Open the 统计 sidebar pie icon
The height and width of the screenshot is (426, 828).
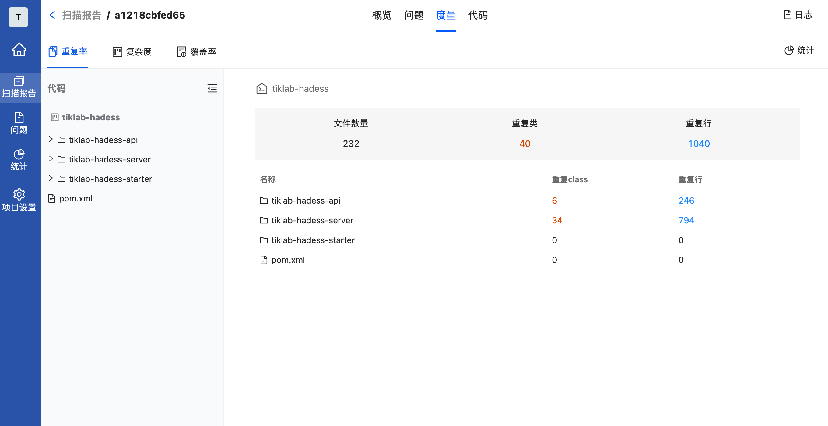coord(19,160)
